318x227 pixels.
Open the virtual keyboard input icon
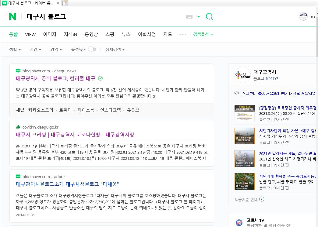(189, 17)
